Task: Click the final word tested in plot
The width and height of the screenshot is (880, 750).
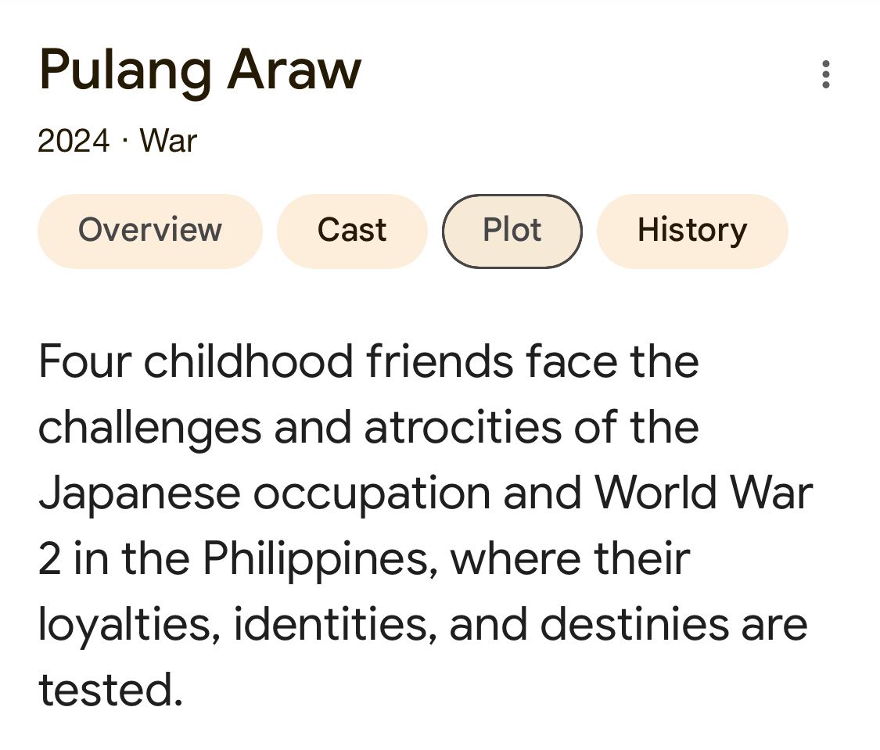Action: [110, 690]
